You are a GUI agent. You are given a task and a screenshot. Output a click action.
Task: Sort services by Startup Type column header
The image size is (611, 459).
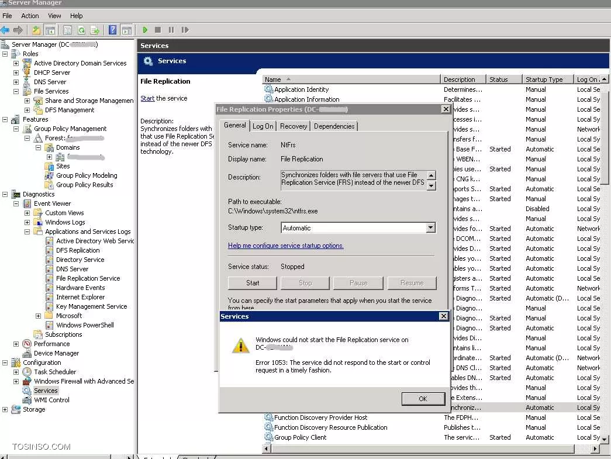[547, 80]
